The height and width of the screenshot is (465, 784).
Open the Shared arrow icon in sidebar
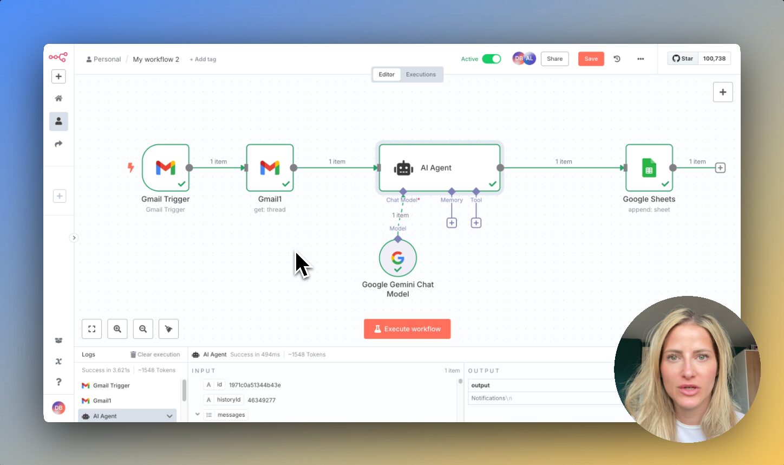coord(58,144)
